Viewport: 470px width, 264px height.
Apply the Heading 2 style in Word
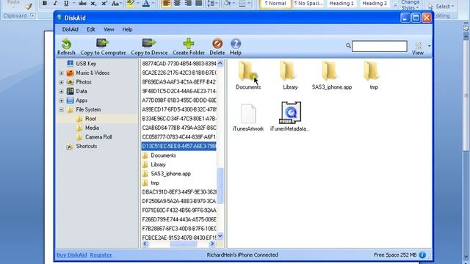pos(375,4)
